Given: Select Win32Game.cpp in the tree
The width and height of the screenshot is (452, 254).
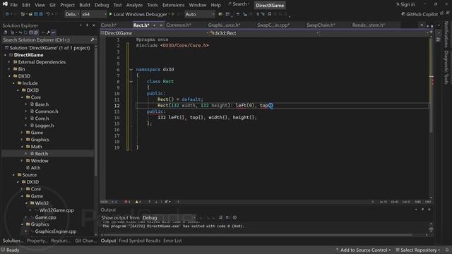Looking at the screenshot, I should [x=56, y=210].
